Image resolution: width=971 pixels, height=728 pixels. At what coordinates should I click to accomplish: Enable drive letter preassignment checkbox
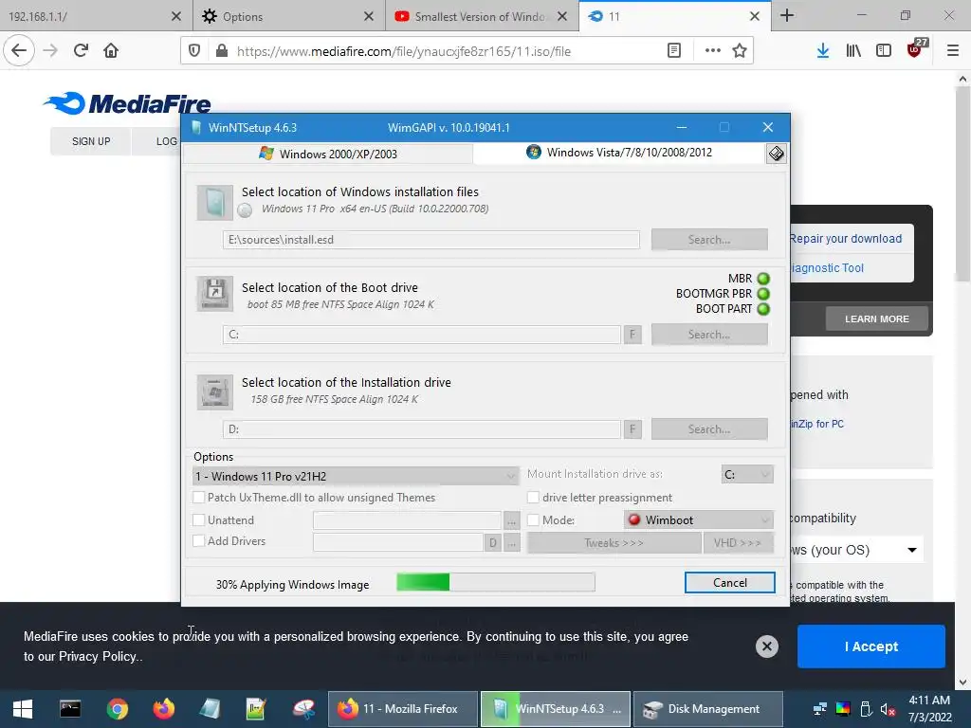[533, 497]
